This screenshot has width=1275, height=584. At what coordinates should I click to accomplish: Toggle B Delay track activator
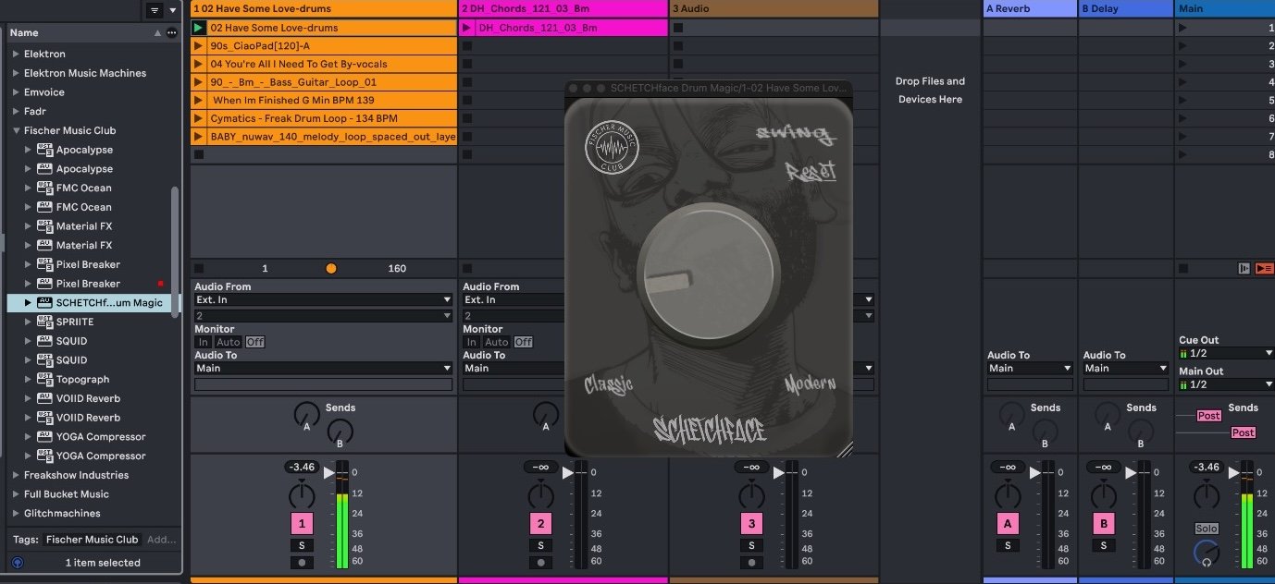point(1103,524)
